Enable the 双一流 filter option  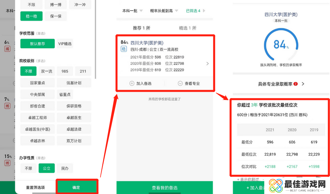pyautogui.click(x=46, y=71)
